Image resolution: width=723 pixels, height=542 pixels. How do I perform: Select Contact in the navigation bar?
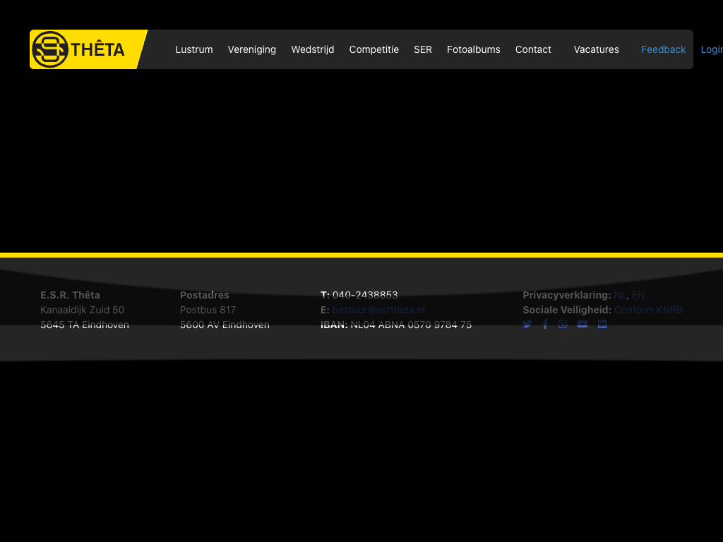point(533,49)
